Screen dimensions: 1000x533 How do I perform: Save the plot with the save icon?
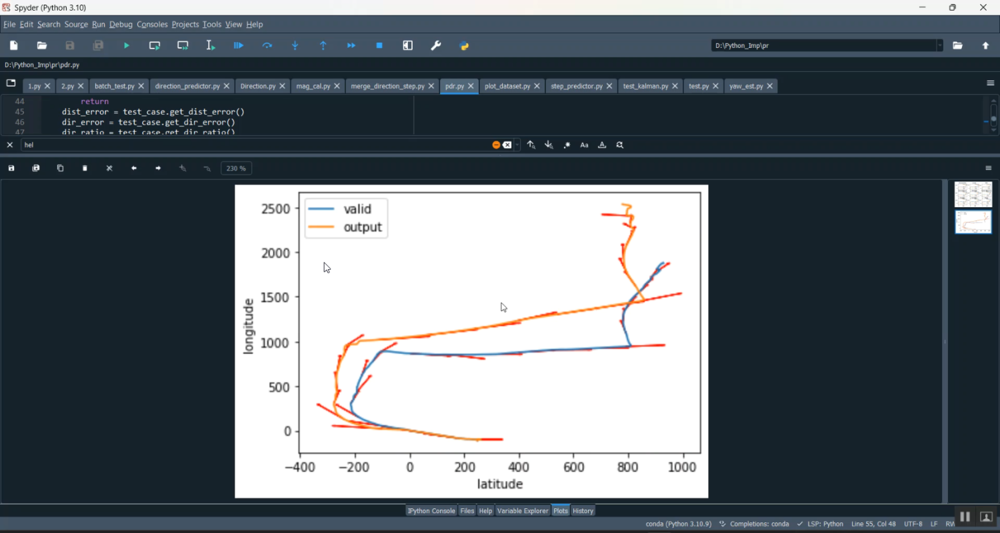tap(11, 169)
